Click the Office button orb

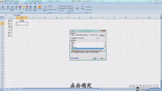pyautogui.click(x=2, y=2)
